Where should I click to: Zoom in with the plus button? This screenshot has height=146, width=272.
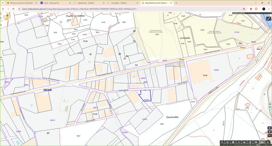point(269,132)
